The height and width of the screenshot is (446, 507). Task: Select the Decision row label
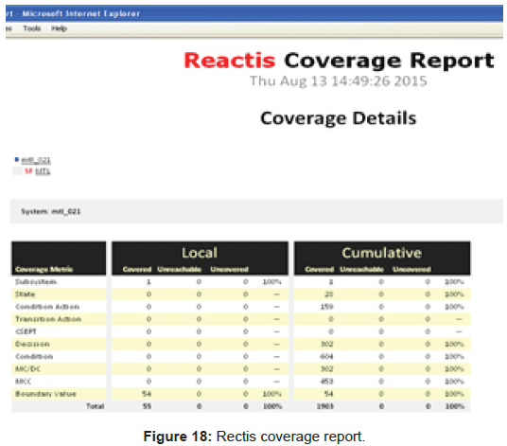tap(32, 344)
